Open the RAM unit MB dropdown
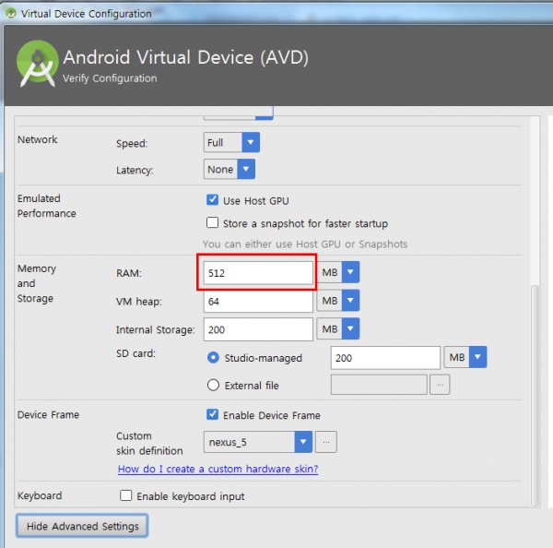553x548 pixels. [338, 272]
